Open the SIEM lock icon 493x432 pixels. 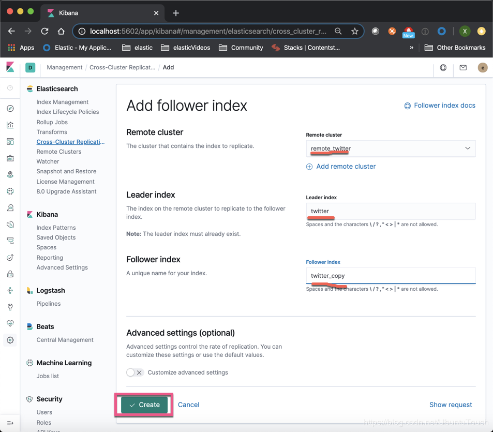[10, 274]
